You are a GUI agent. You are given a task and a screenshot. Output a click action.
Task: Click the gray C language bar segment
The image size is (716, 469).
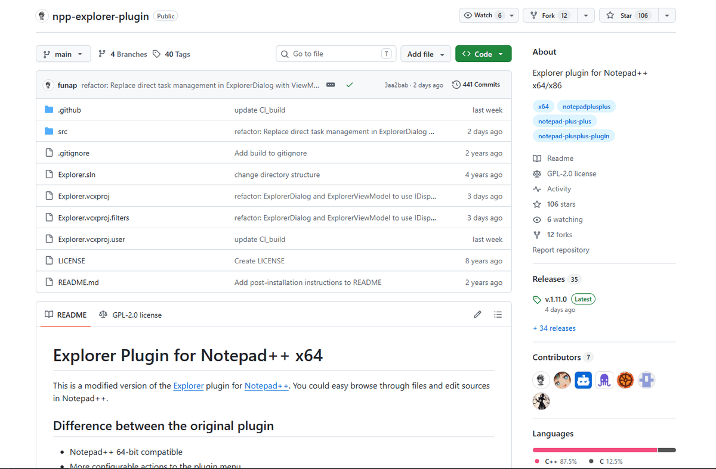click(667, 450)
